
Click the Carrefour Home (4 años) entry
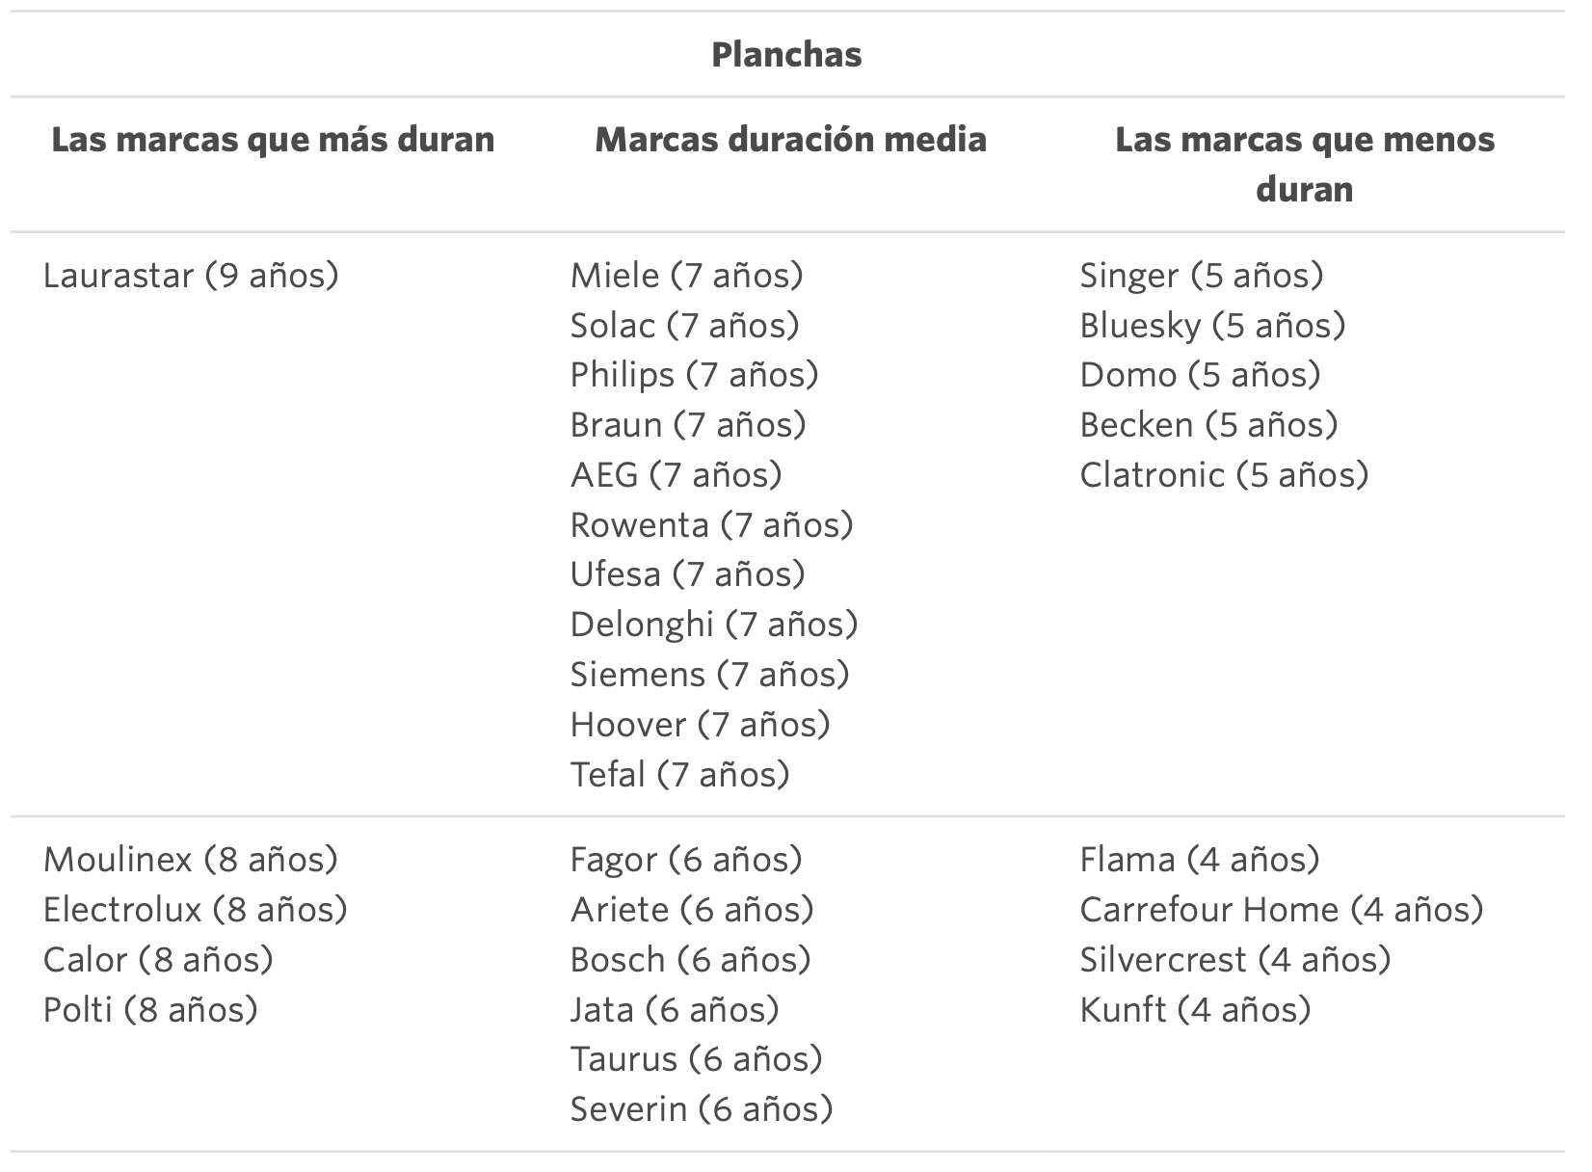coord(1281,910)
